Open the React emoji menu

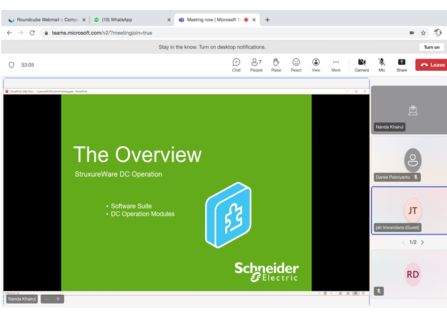(296, 64)
